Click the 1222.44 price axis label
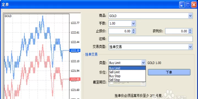The width and height of the screenshot is (198, 99). pyautogui.click(x=75, y=42)
